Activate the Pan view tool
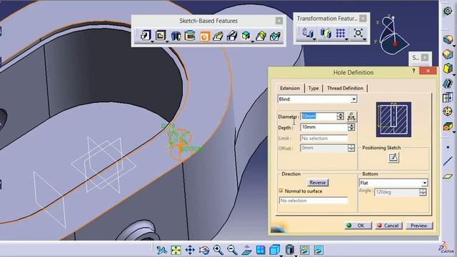 click(190, 250)
